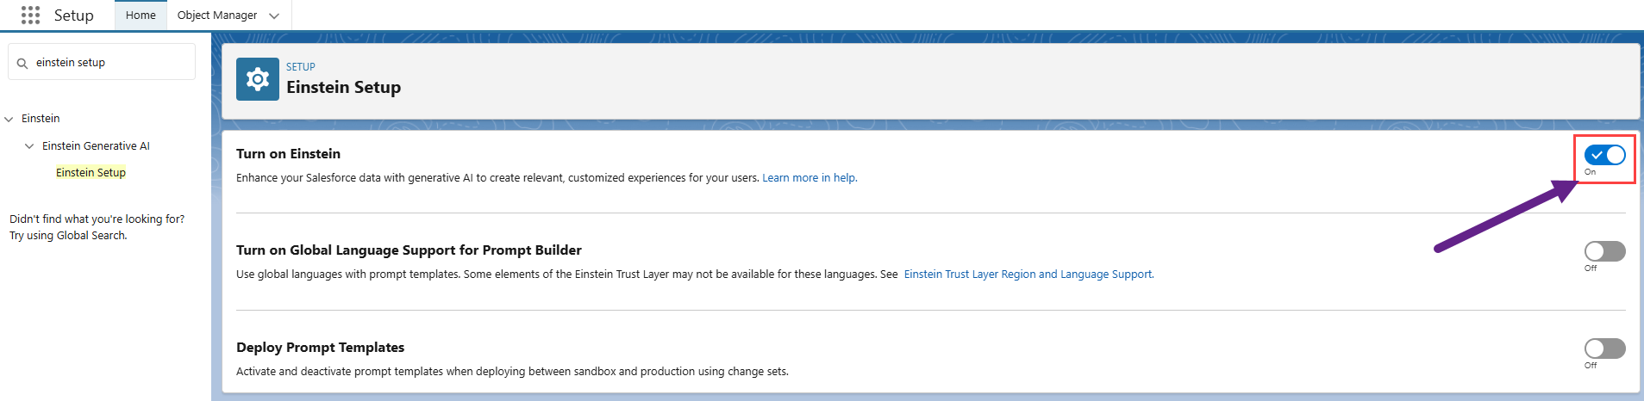Screen dimensions: 1644x401
Task: Enable the Deploy Prompt Templates toggle
Action: (1603, 349)
